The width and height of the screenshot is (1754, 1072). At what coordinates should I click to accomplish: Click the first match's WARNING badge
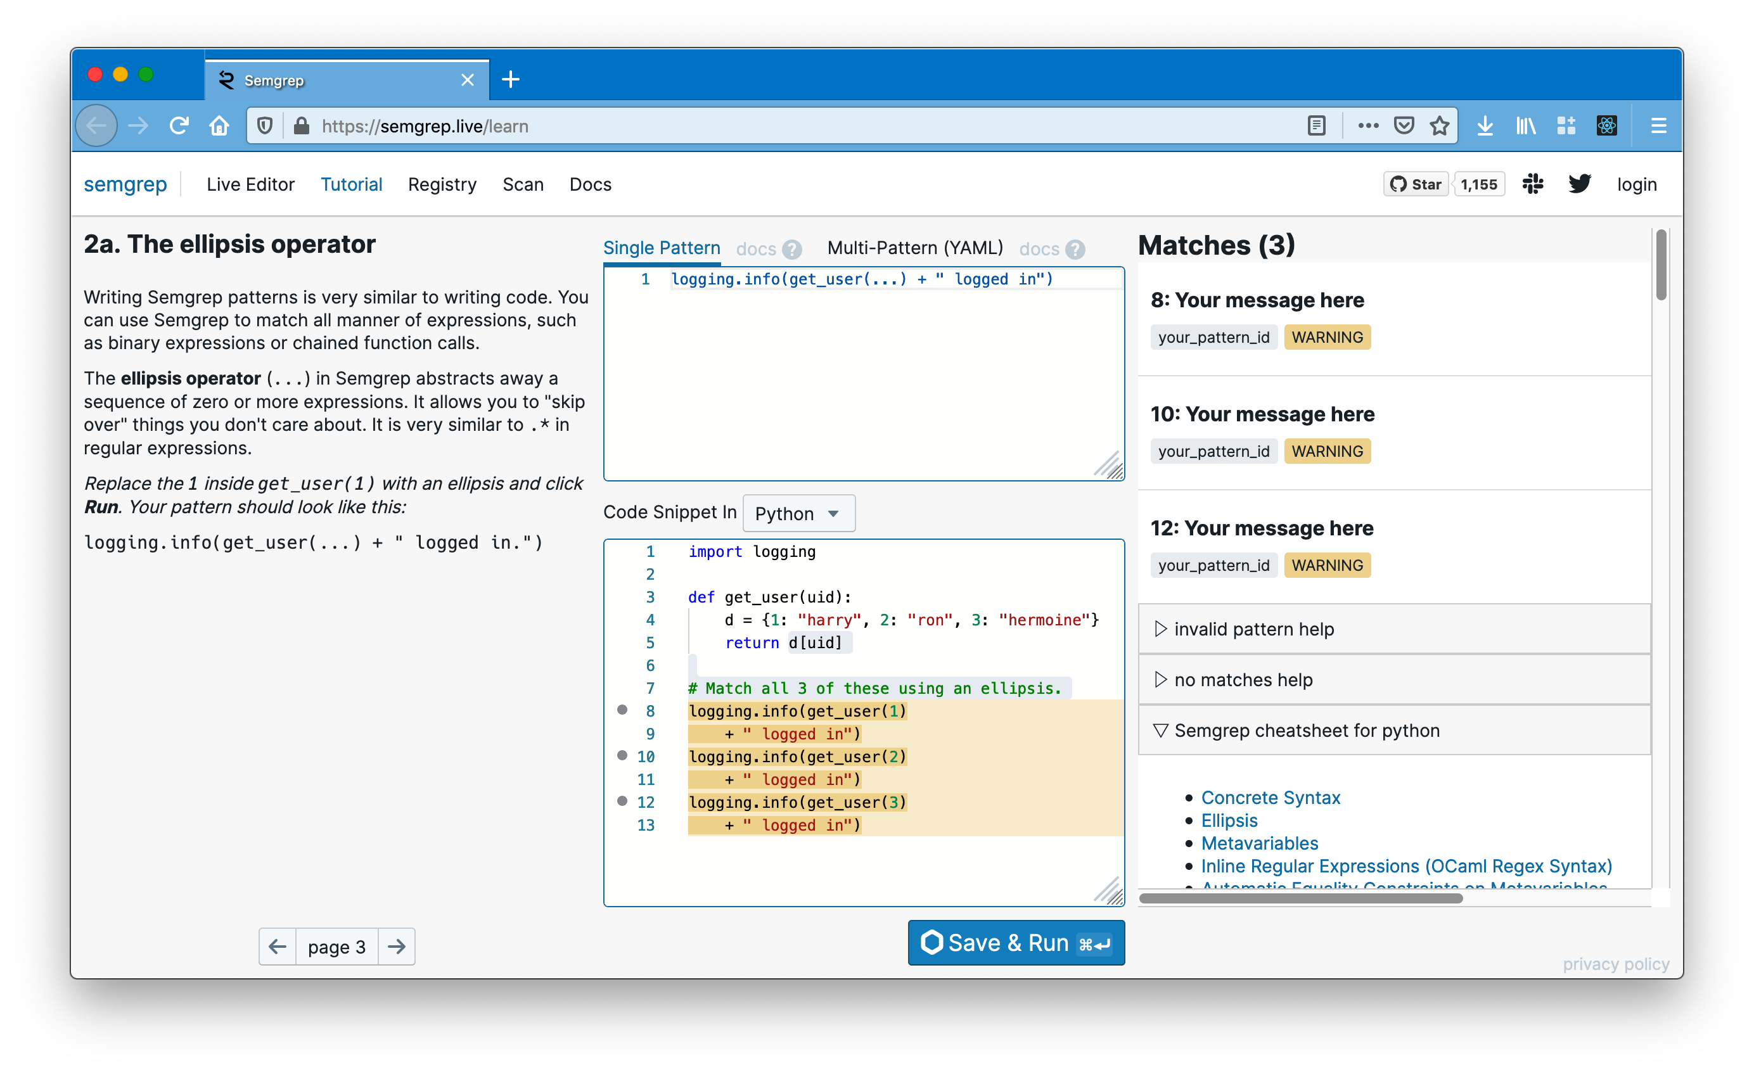coord(1327,336)
